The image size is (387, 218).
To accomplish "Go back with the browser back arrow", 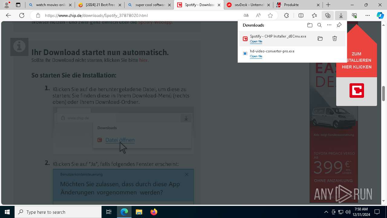I will [8, 15].
